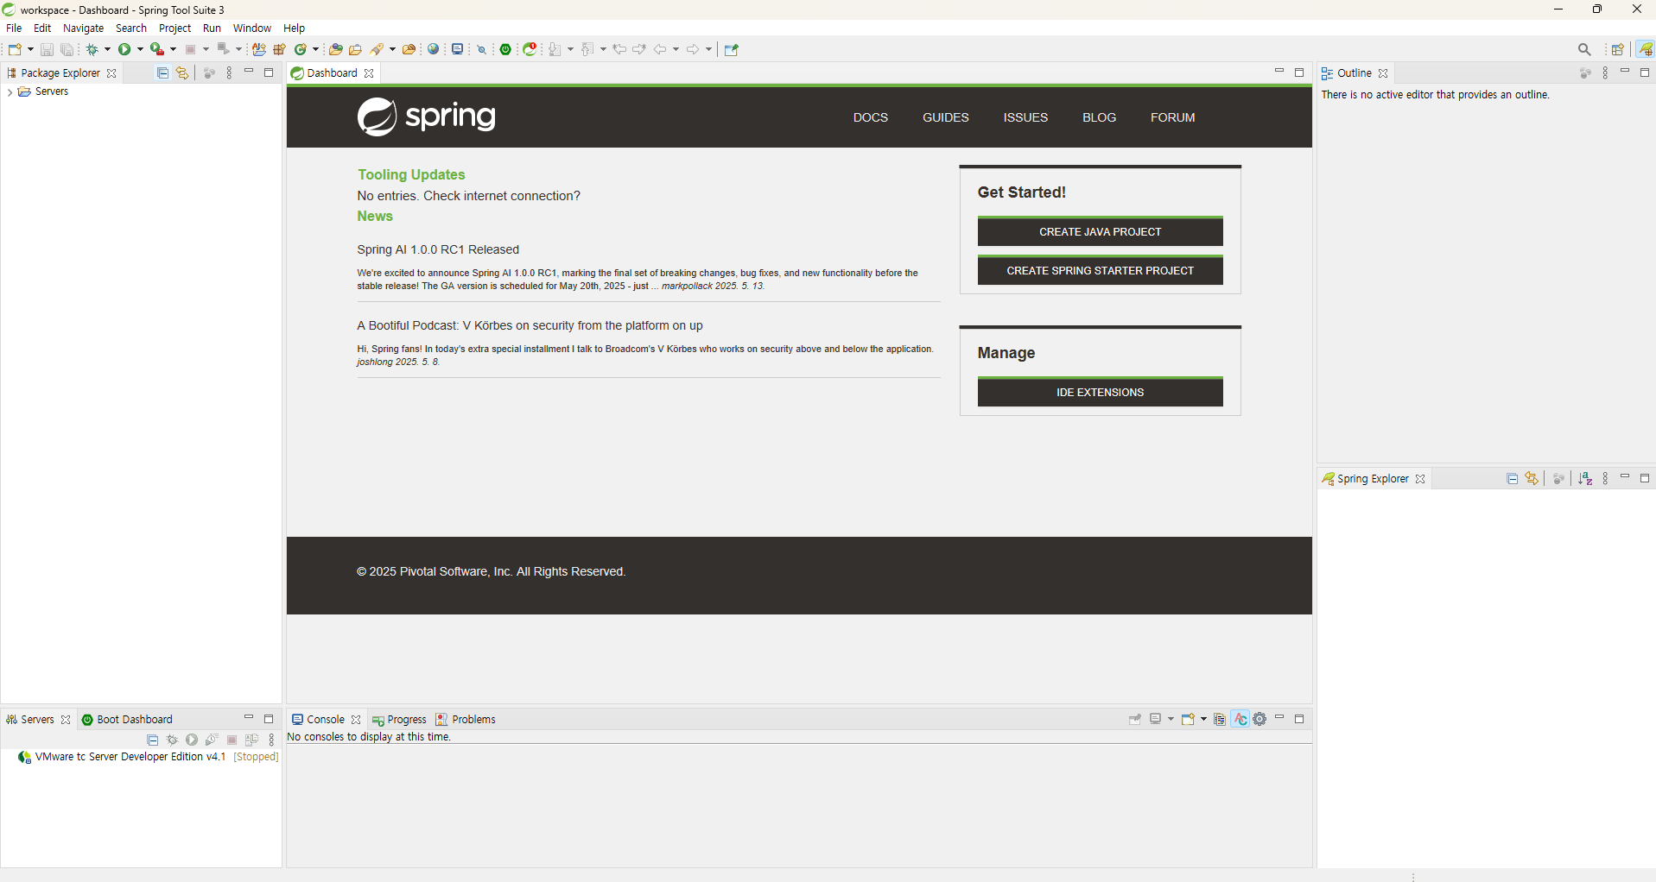The image size is (1656, 882).
Task: Open the New Java Class dropdown arrow
Action: (x=315, y=49)
